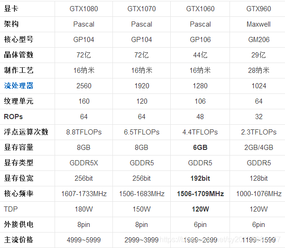
Task: Click the 显卡 row label
Action: 11,8
